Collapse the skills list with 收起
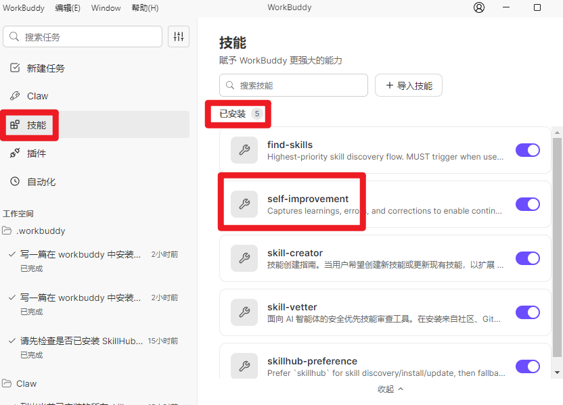Screen dimensions: 563x405 click(390, 389)
